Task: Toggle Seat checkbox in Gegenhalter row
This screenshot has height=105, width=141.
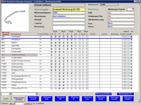Action: [75, 46]
